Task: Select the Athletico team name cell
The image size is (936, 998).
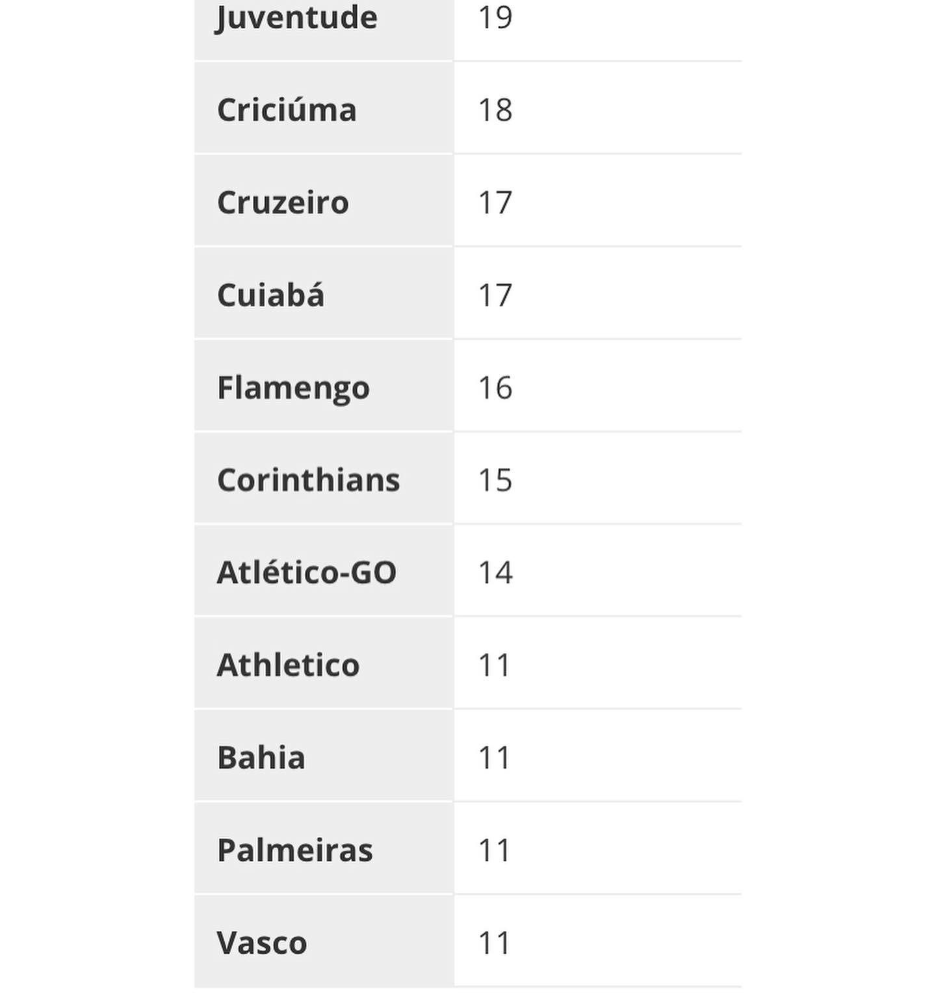Action: click(x=288, y=665)
